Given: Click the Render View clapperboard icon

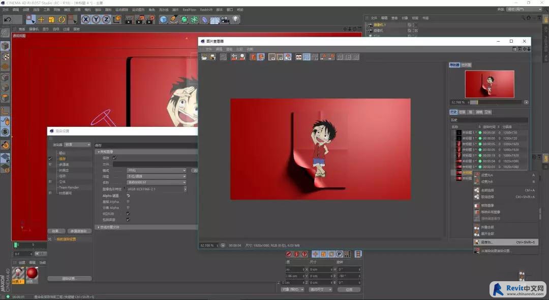Looking at the screenshot, I should [129, 20].
